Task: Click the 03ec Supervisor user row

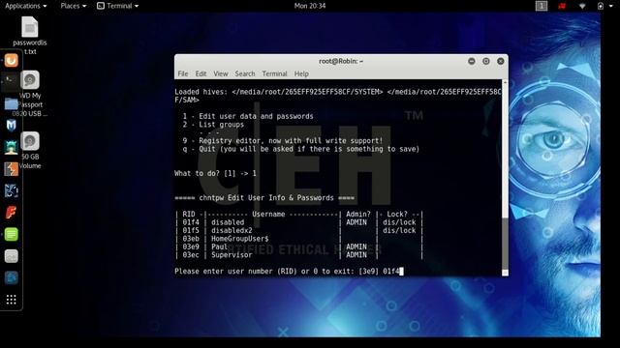Action: 299,255
